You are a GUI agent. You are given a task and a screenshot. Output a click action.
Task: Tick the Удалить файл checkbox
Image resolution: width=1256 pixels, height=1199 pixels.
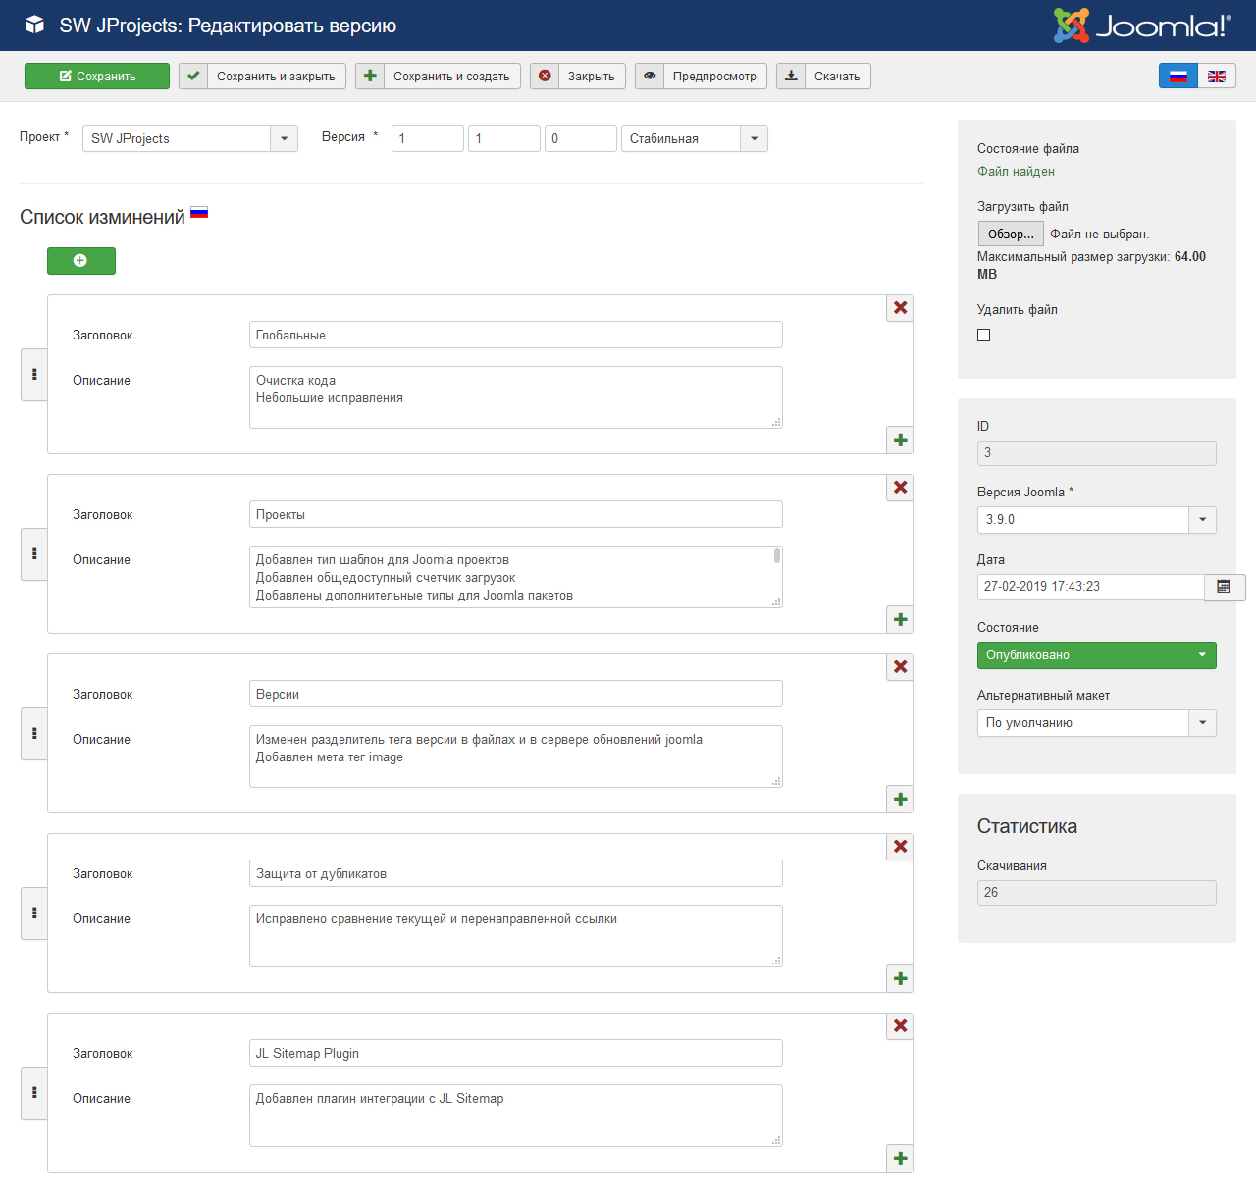[984, 336]
